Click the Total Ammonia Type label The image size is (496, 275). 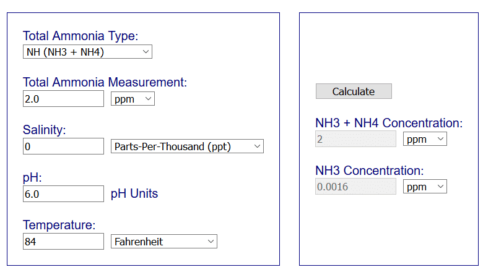coord(80,36)
